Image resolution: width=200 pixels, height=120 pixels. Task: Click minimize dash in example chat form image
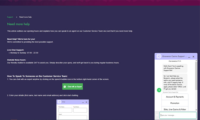click(x=83, y=102)
